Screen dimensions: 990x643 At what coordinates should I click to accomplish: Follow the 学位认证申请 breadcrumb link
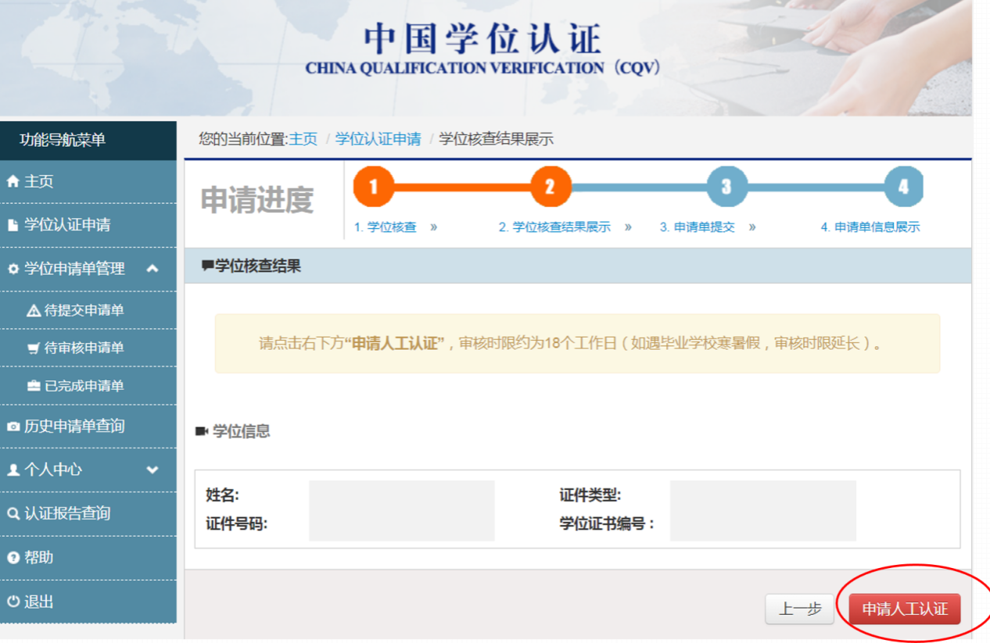click(x=378, y=139)
